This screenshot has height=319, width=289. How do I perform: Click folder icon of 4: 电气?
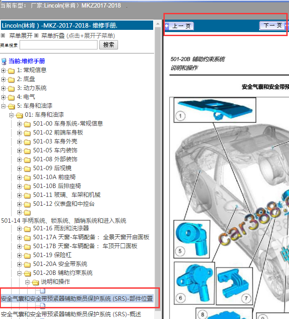(x=11, y=98)
